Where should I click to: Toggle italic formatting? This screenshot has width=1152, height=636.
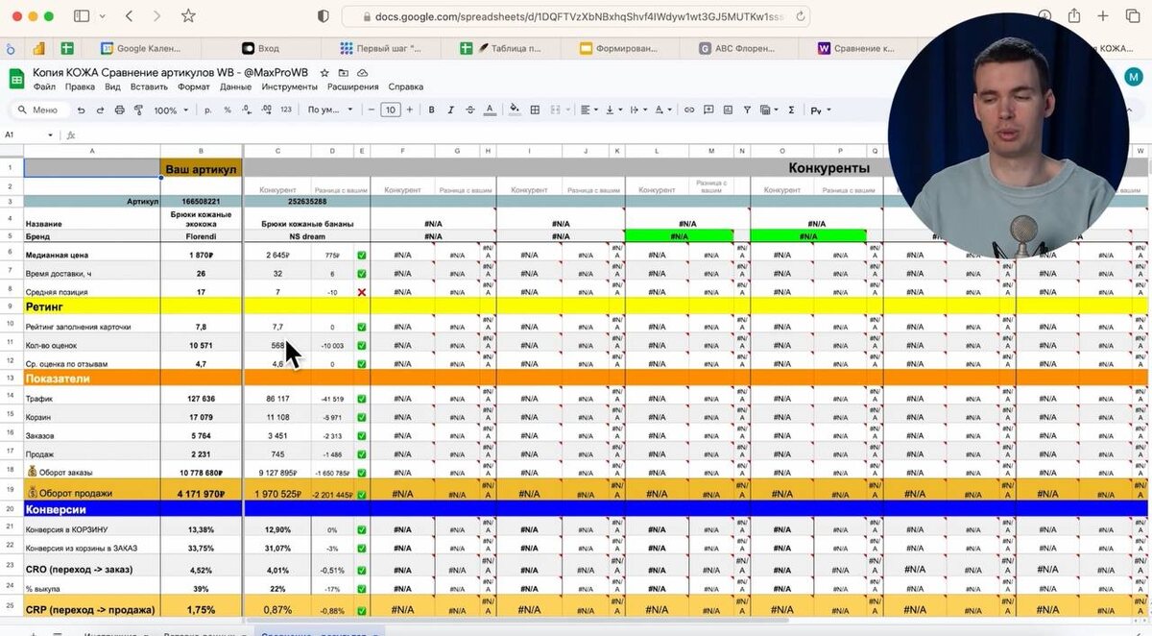tap(450, 110)
